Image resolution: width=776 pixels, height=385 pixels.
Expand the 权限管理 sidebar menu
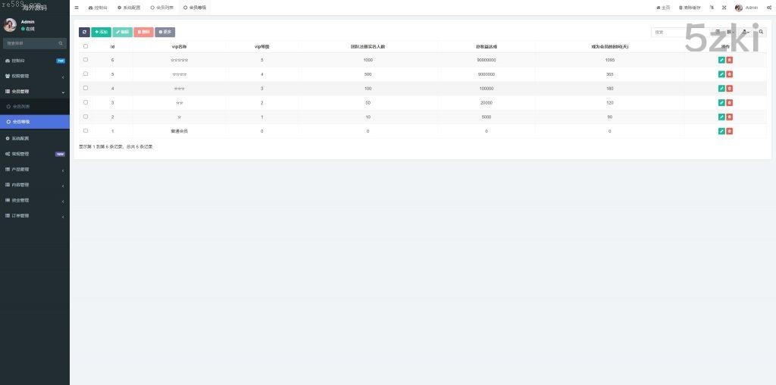(34, 76)
